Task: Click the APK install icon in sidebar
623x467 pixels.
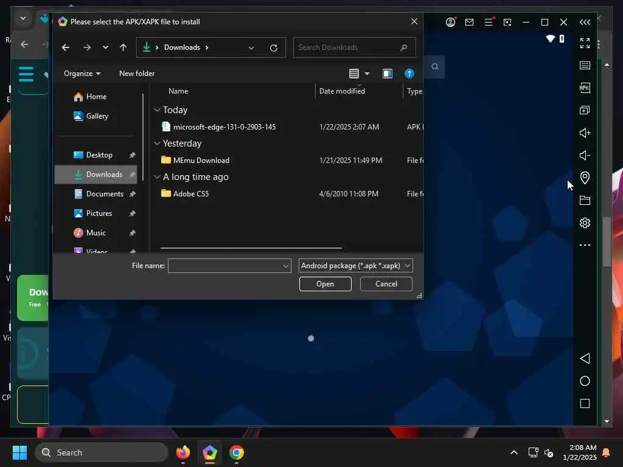Action: coord(585,88)
